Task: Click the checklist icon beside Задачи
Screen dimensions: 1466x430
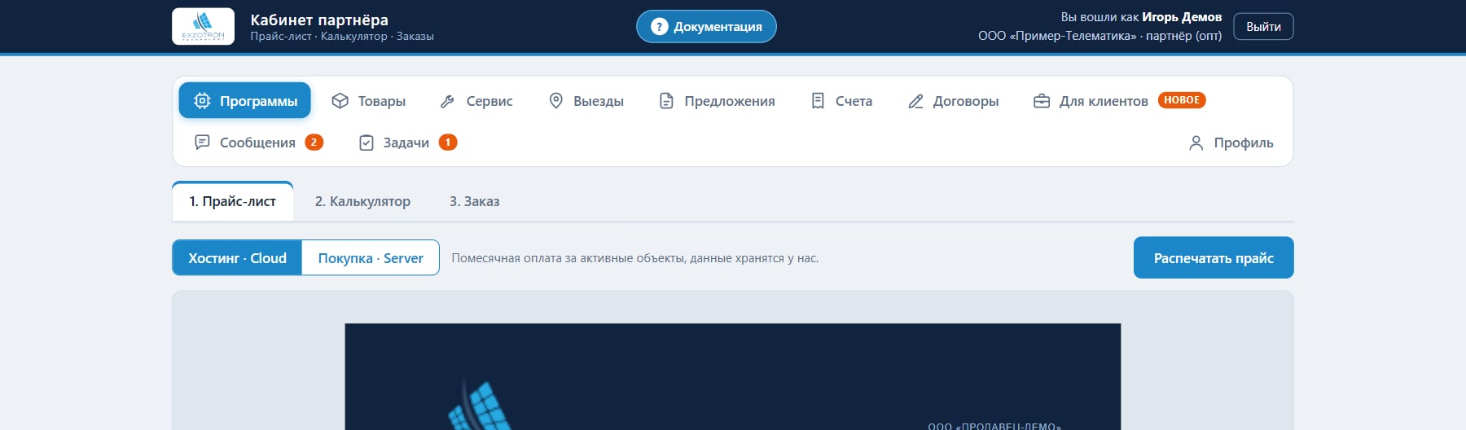Action: [x=366, y=143]
